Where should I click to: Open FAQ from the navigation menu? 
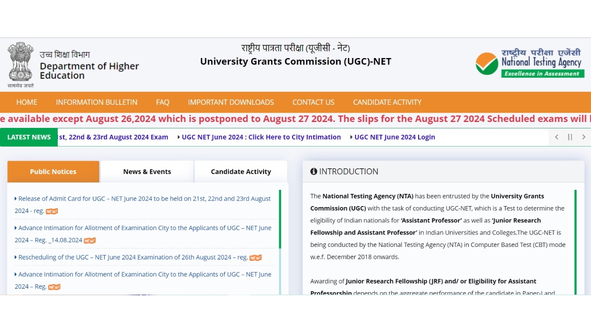coord(163,102)
